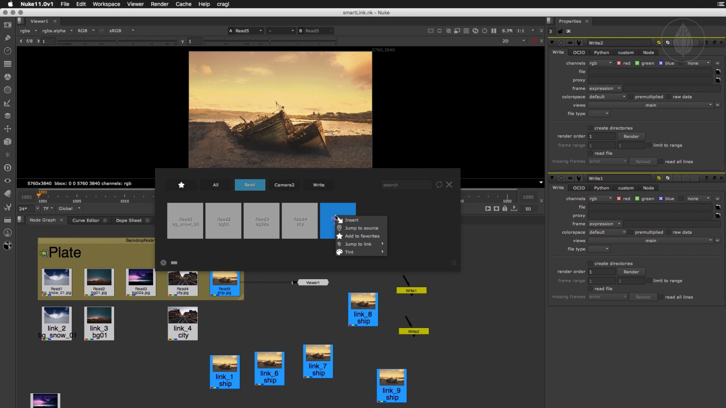Viewport: 726px width, 408px height.
Task: Open the rgba channel dropdown in viewer
Action: pos(28,31)
